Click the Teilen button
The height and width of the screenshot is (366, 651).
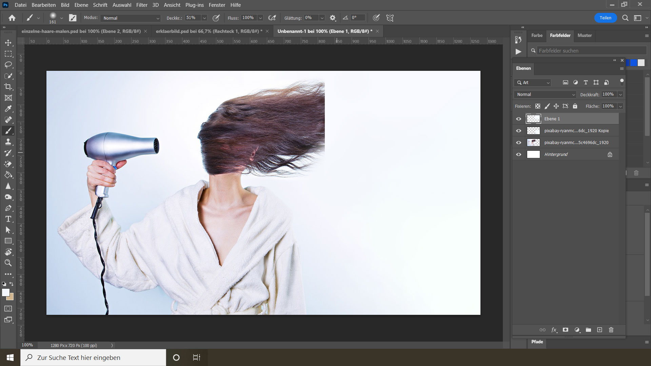click(605, 18)
